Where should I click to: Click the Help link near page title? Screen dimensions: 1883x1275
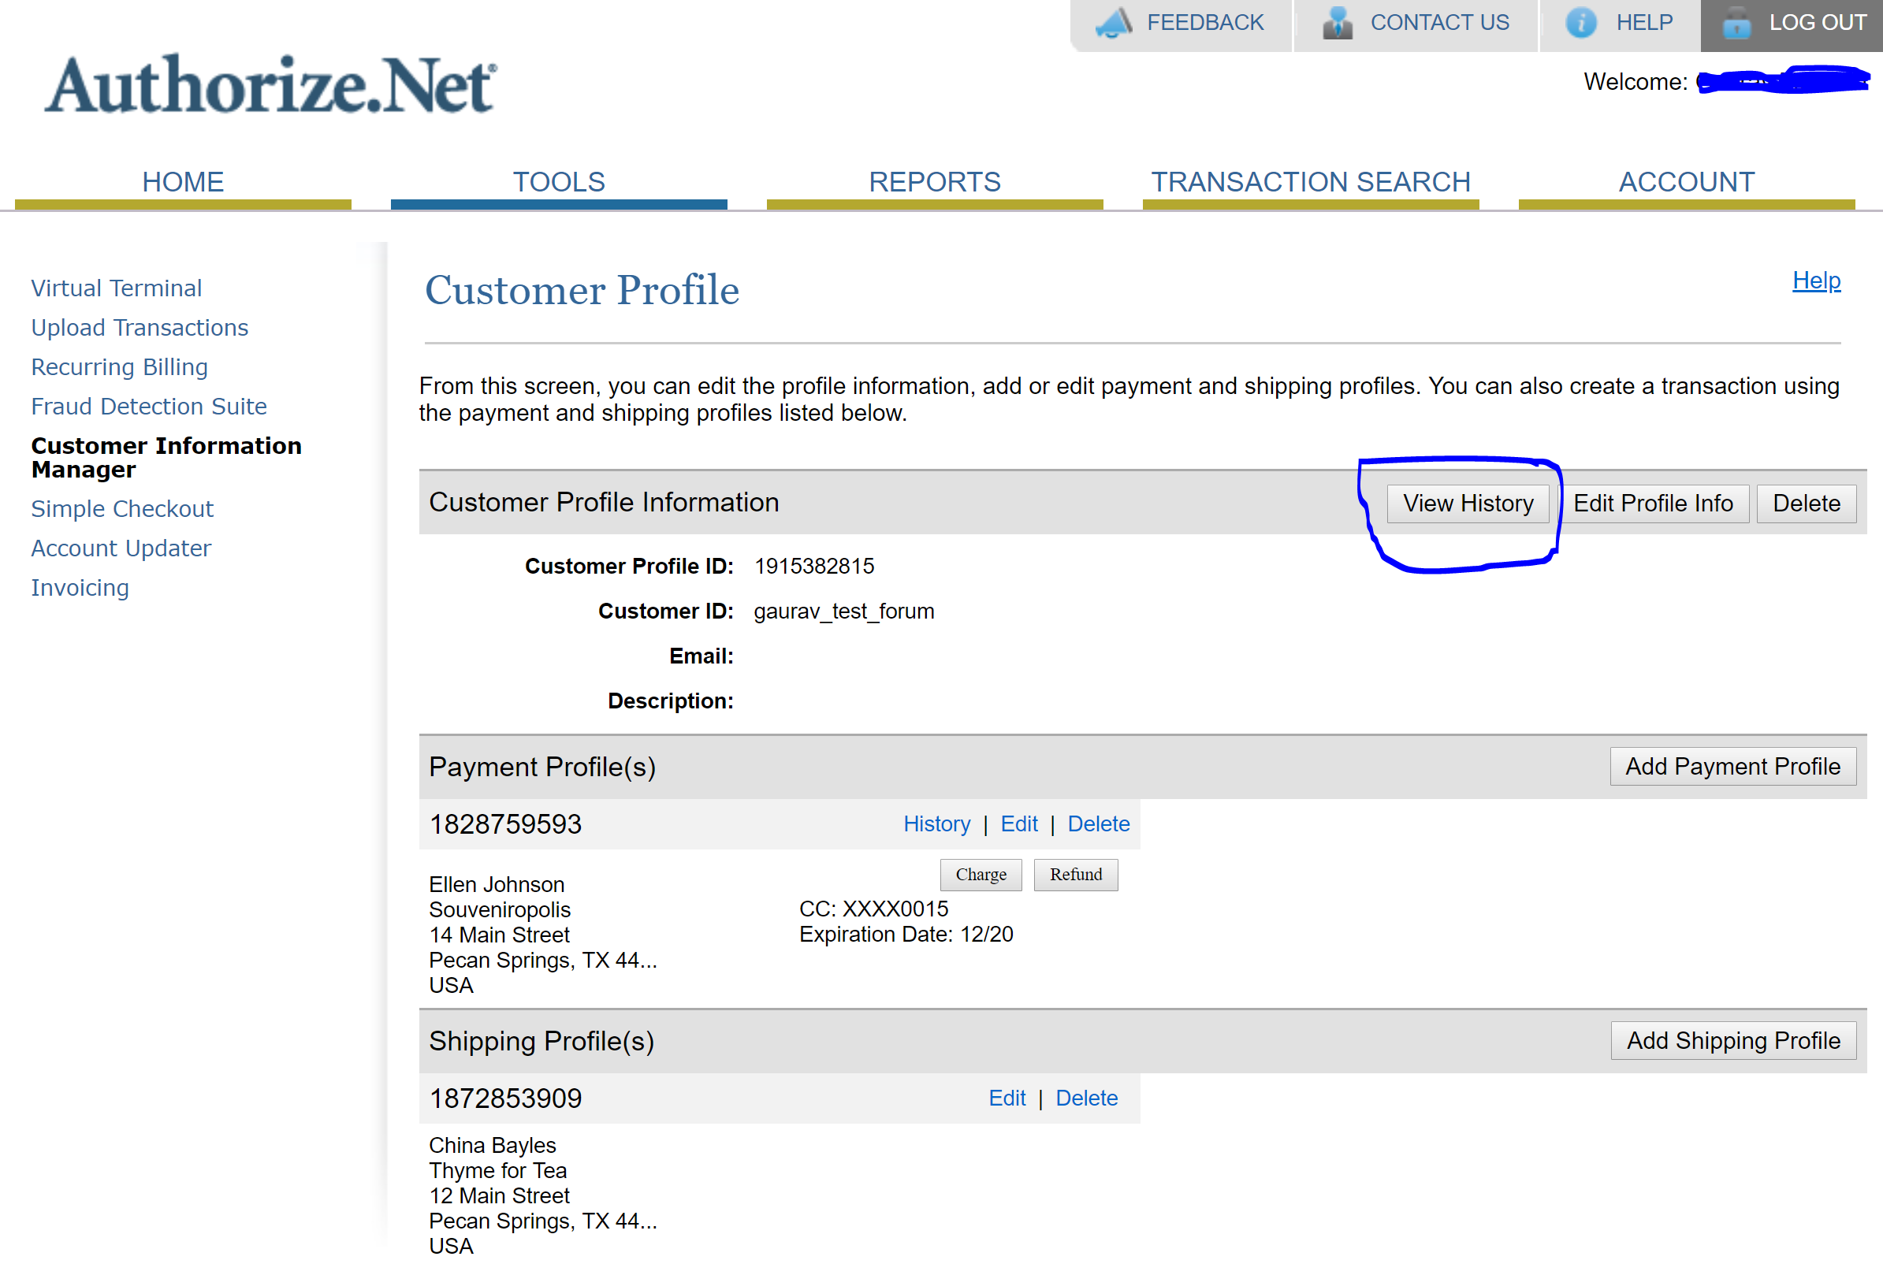[1816, 281]
